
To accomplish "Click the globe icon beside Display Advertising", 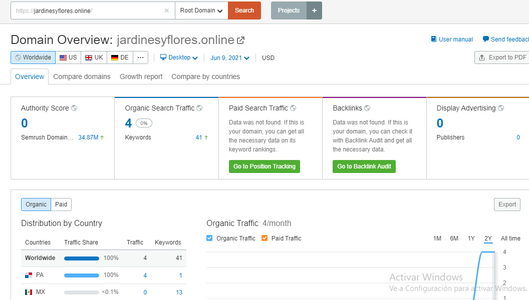I will [501, 108].
